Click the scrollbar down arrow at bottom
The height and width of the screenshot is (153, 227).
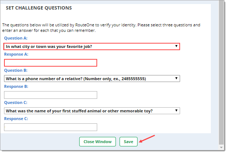(x=221, y=148)
